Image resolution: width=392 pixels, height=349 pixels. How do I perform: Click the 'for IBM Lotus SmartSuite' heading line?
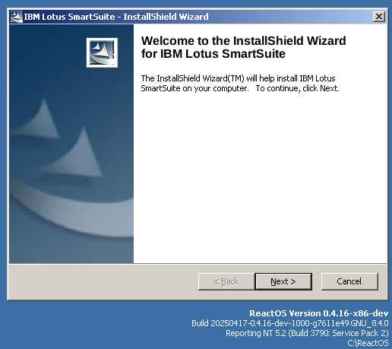213,54
